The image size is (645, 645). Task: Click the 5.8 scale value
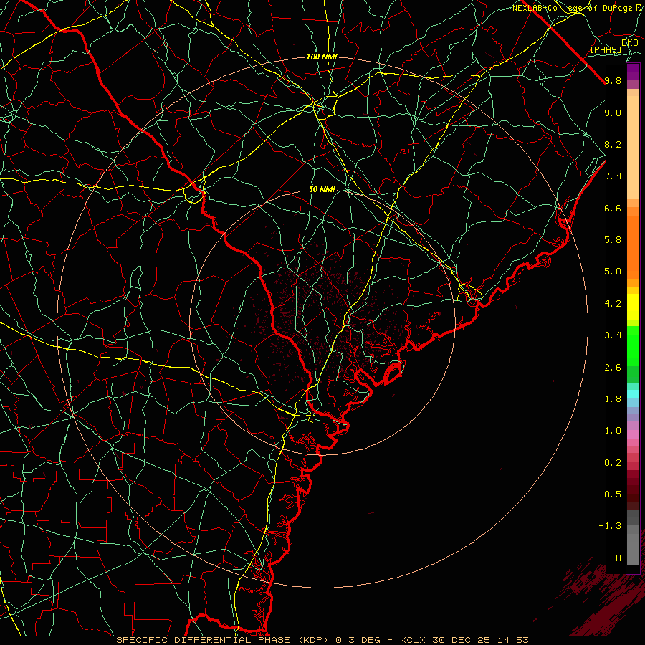point(613,240)
